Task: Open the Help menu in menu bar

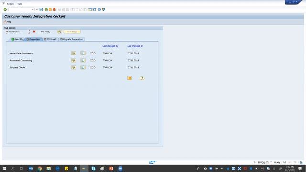Action: [20, 4]
